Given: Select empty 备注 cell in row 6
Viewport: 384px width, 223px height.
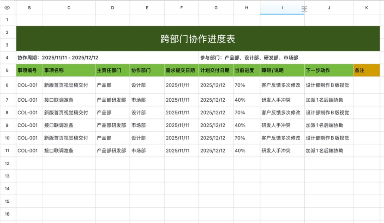Looking at the screenshot, I should [x=367, y=85].
